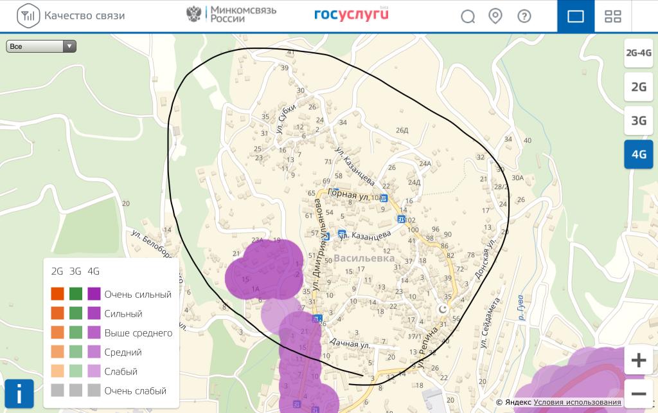
Task: Open the search magnifier in header
Action: (468, 16)
